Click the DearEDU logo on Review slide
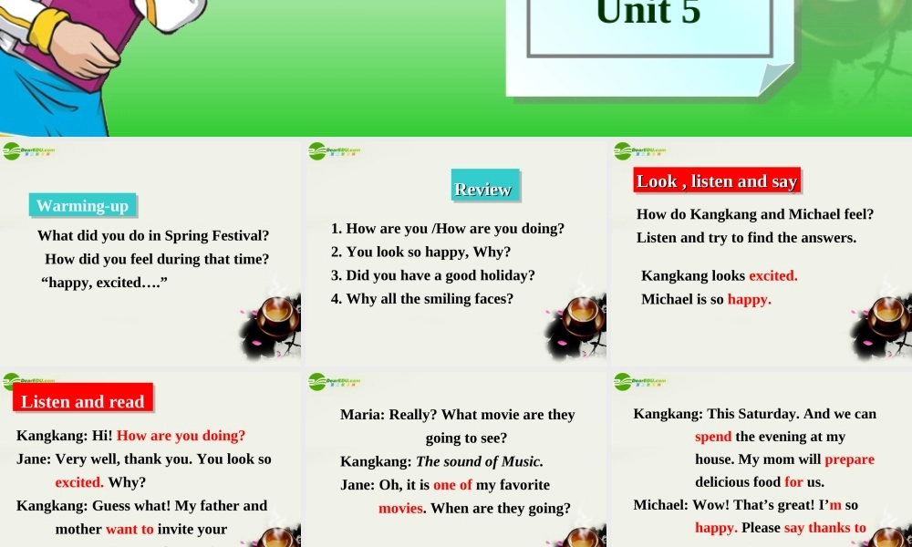Image resolution: width=912 pixels, height=547 pixels. (x=335, y=151)
